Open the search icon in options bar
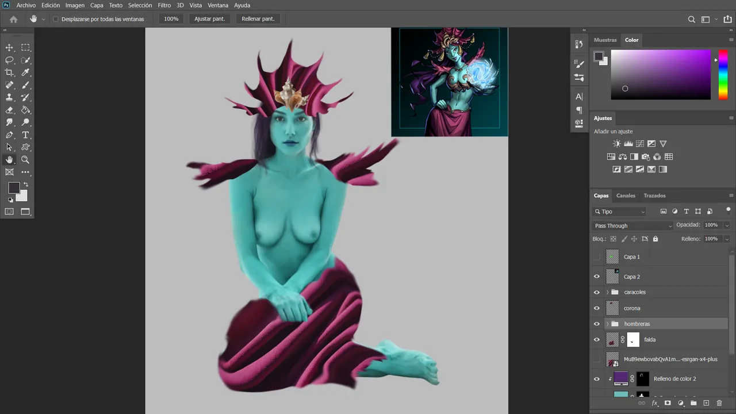This screenshot has height=414, width=736. (692, 19)
